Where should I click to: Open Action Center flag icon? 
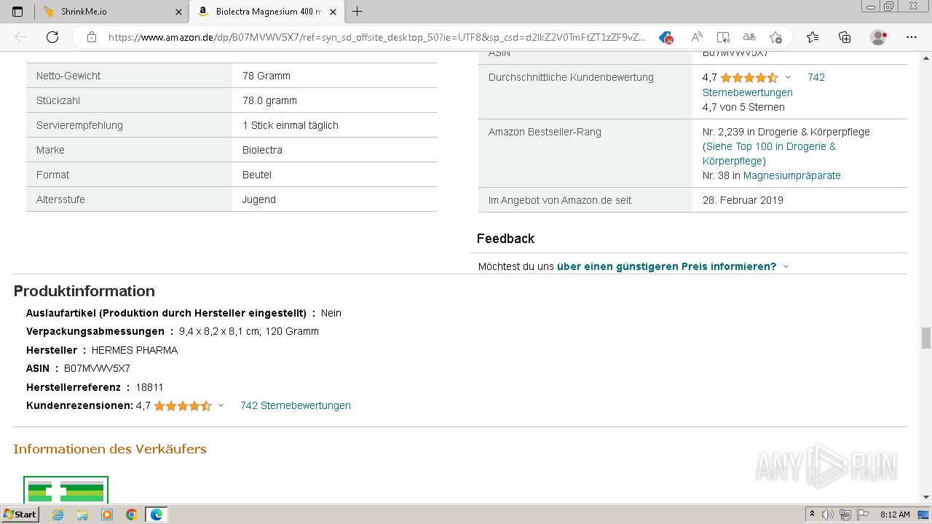861,515
